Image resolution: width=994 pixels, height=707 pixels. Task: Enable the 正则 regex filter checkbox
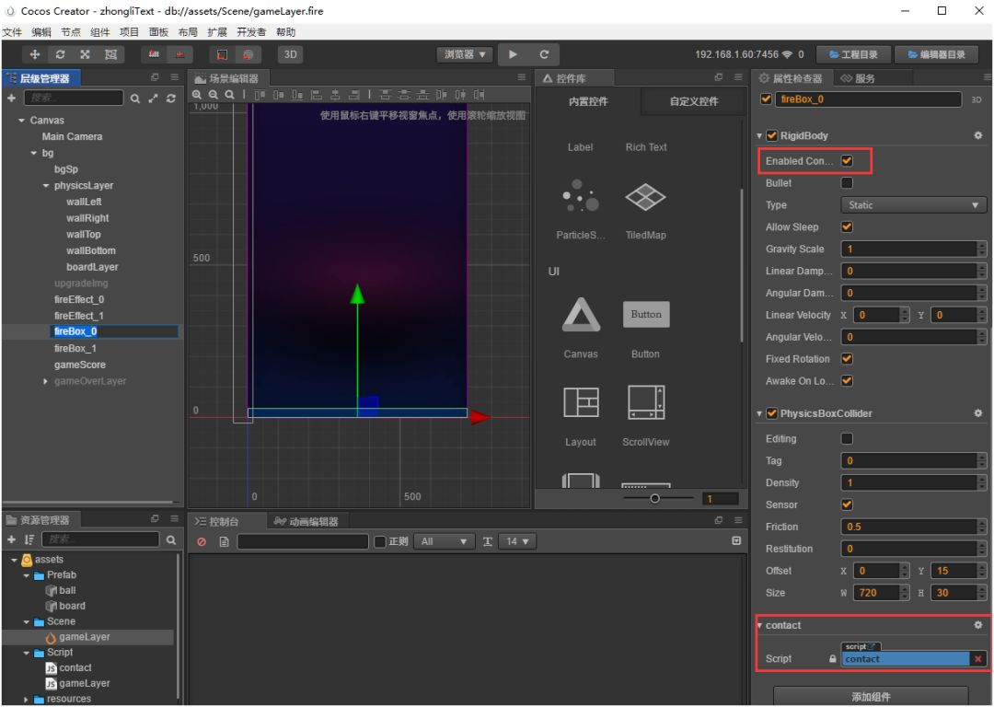pyautogui.click(x=380, y=541)
